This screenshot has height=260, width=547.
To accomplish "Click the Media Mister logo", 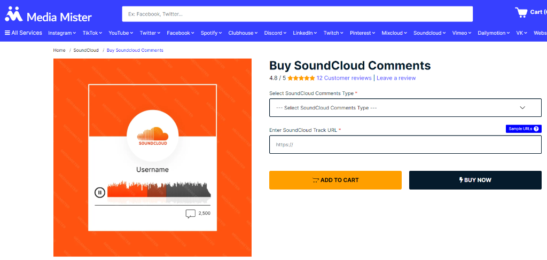I will pyautogui.click(x=48, y=14).
